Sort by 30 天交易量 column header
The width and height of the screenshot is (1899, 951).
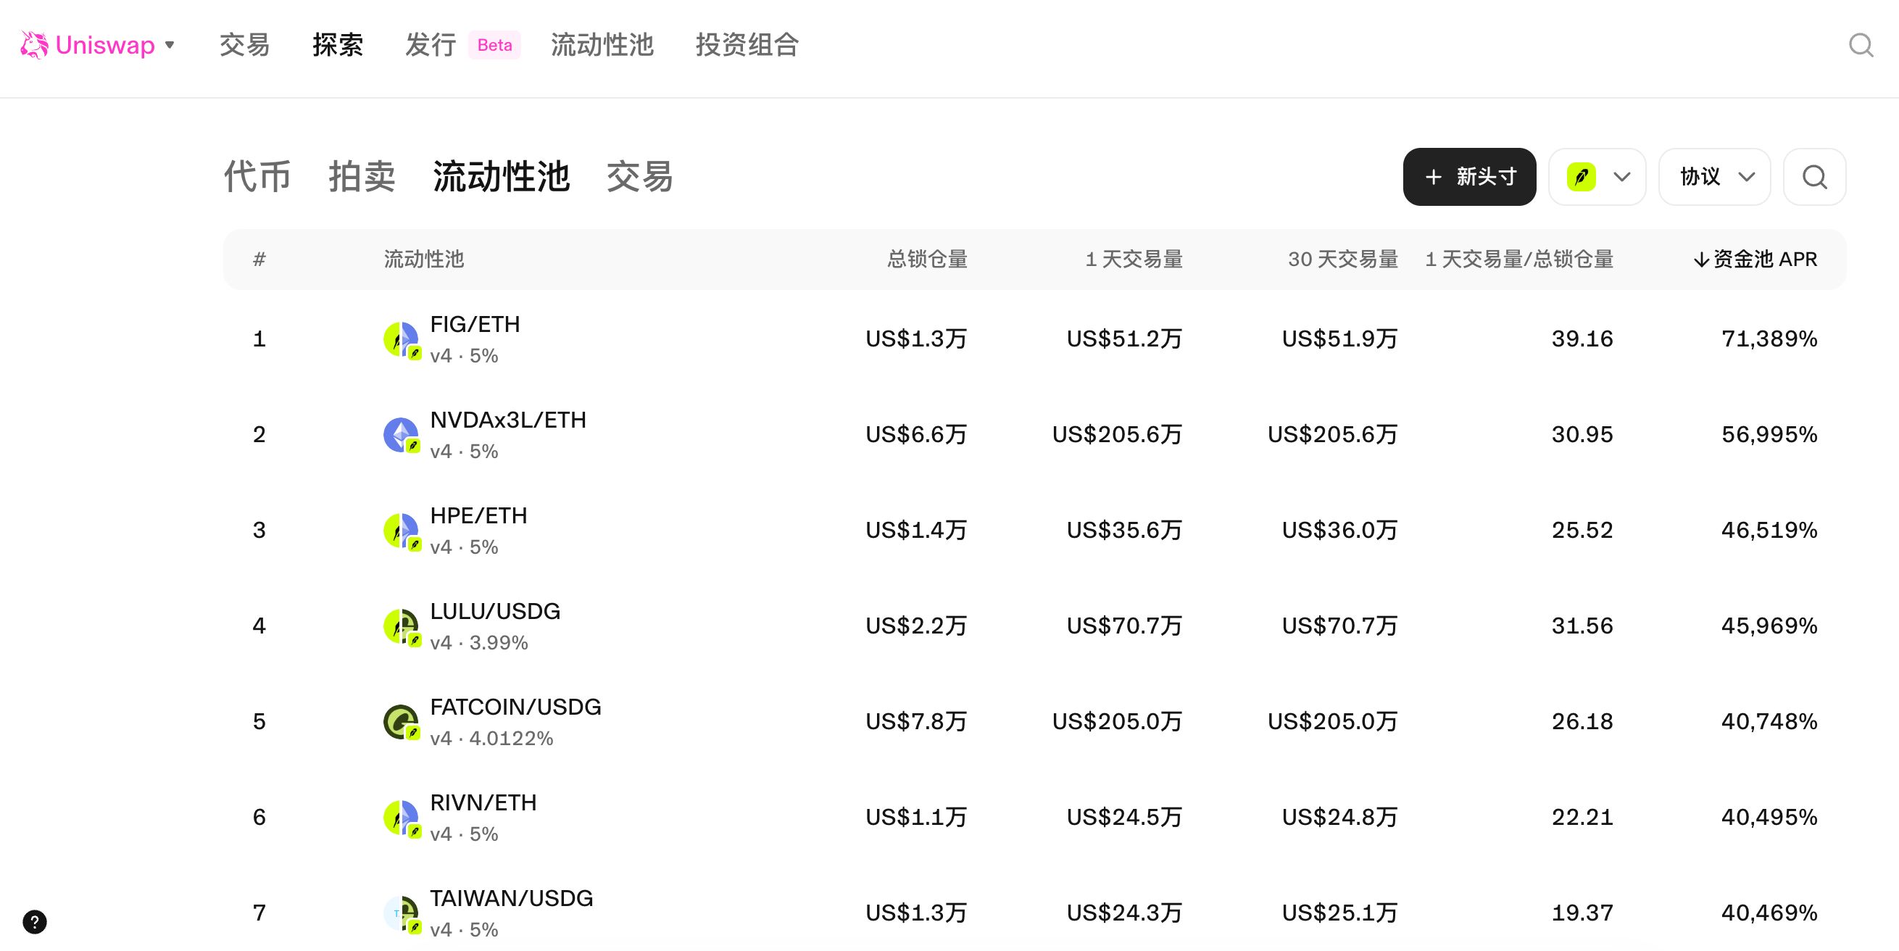click(x=1343, y=259)
